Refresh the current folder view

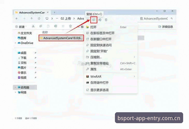pyautogui.click(x=39, y=19)
